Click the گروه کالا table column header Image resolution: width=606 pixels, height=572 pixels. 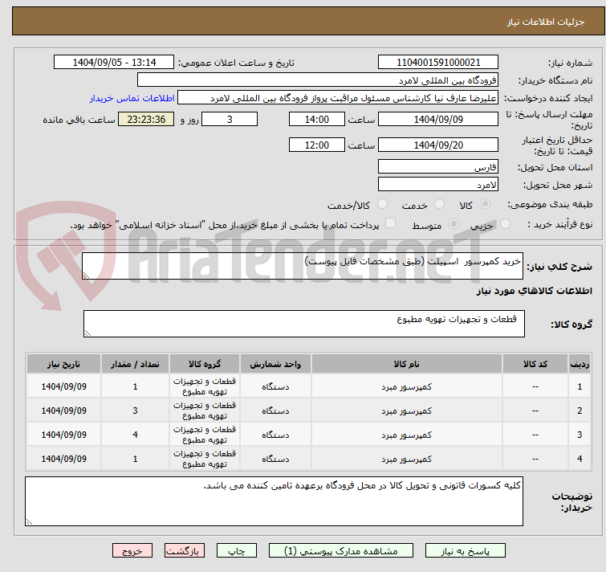(205, 364)
